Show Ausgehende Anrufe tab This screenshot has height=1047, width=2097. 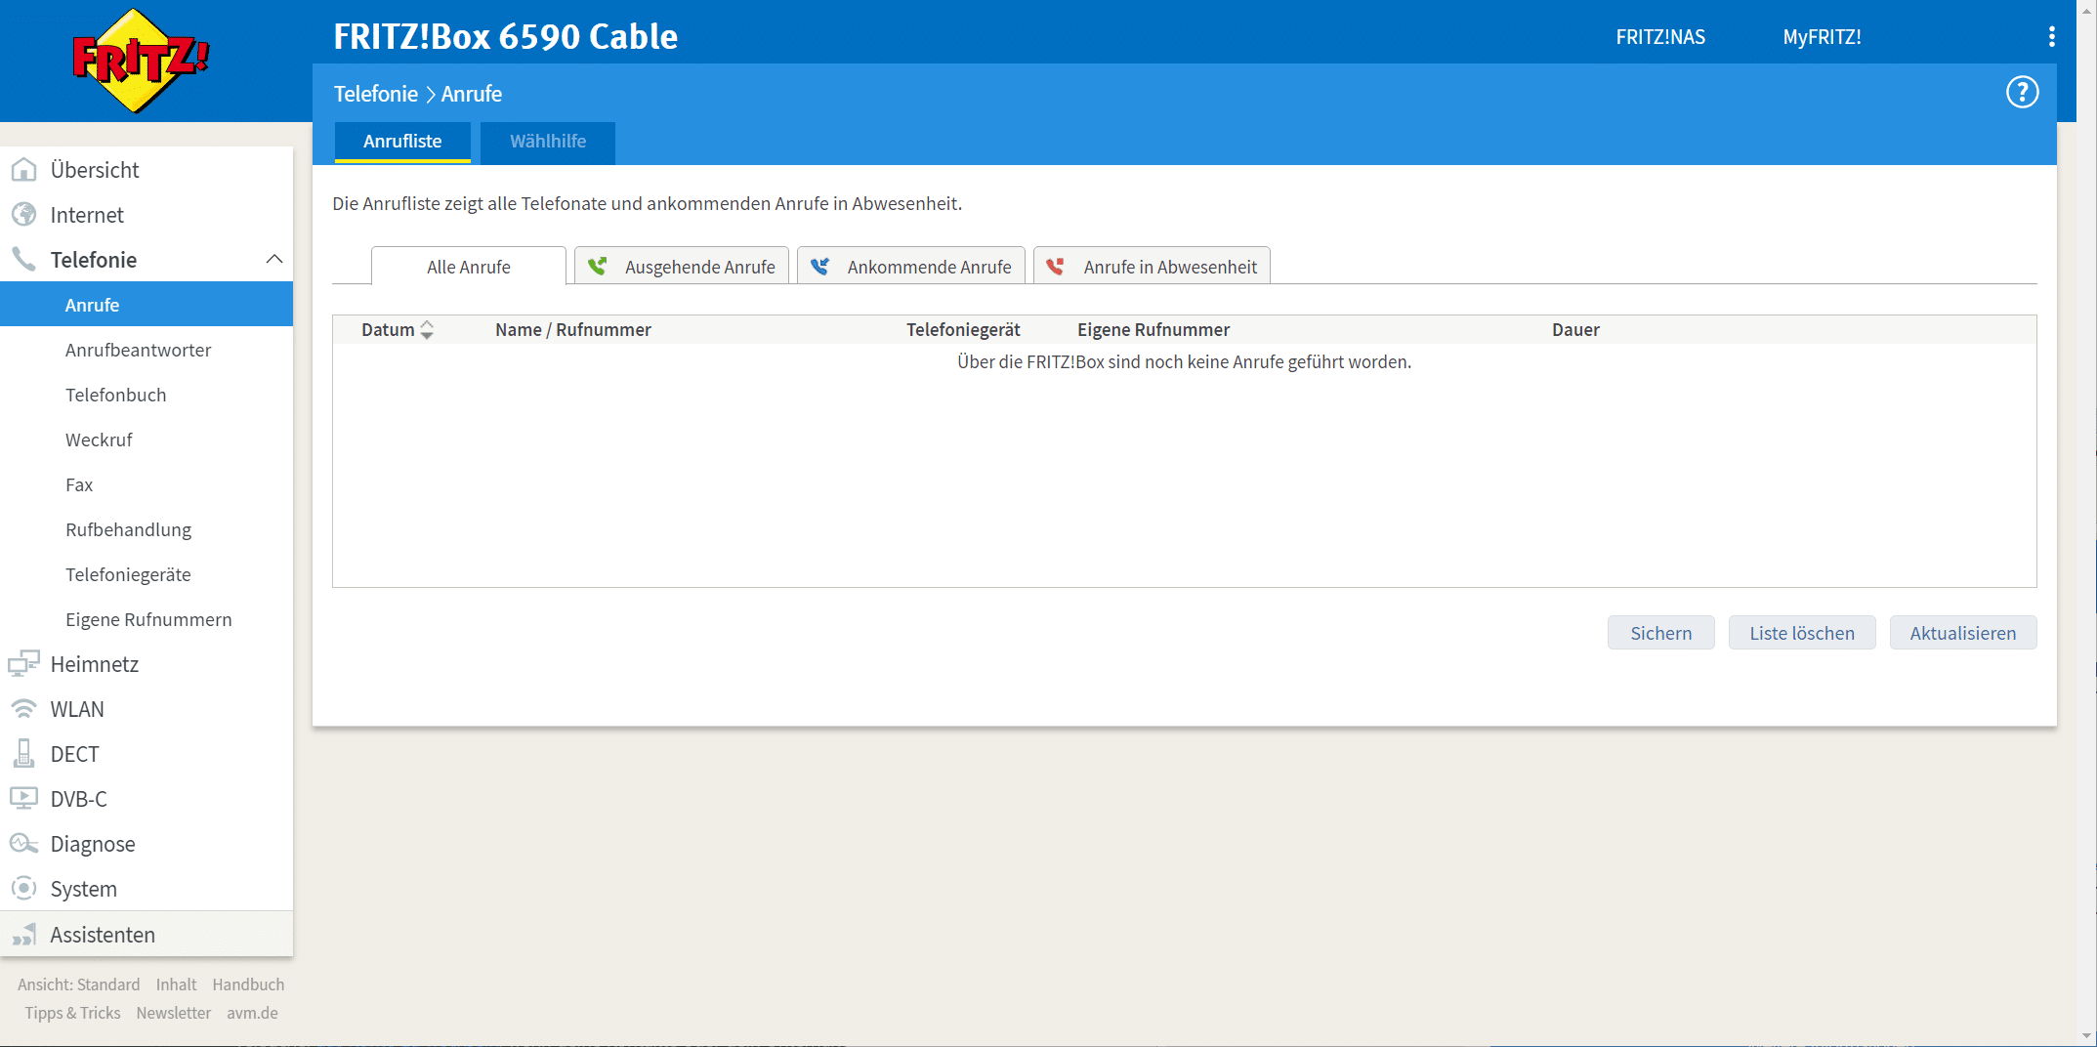point(682,267)
